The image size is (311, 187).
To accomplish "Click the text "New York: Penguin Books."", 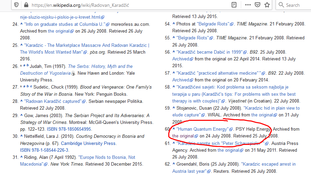I will (x=101, y=94).
